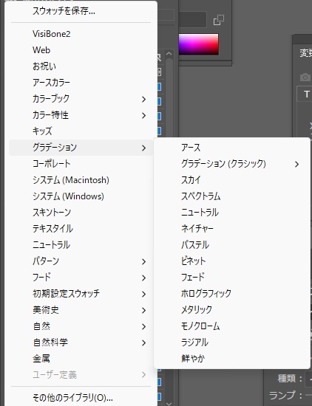
Task: Select スペクトラム gradient library
Action: point(232,196)
